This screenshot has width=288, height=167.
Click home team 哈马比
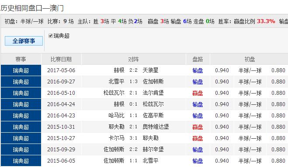pos(116,116)
